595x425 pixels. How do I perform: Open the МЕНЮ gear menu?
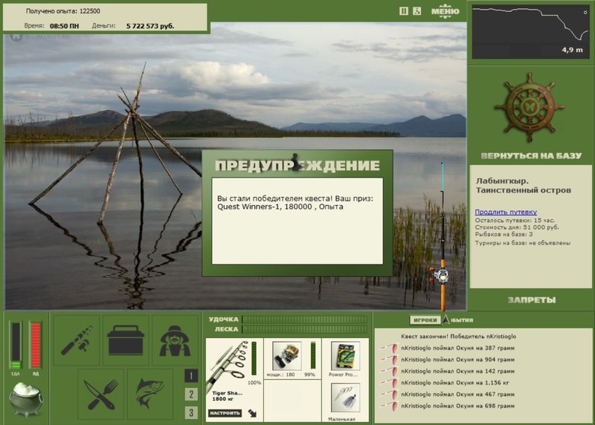coord(445,11)
